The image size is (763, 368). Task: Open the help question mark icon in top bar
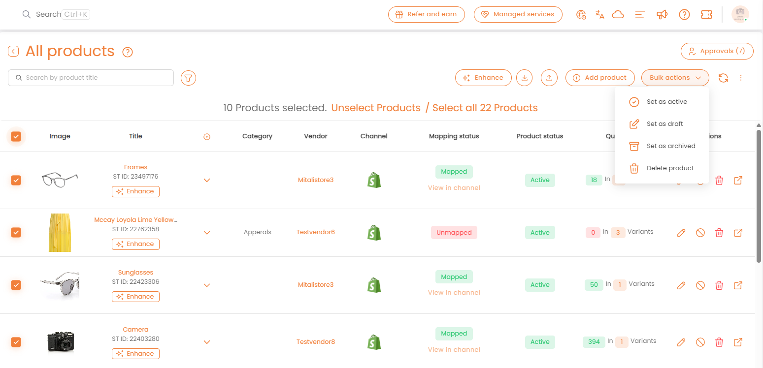point(684,14)
